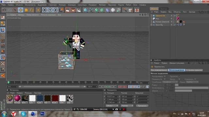Activate the Move tool in toolbar
Image resolution: width=209 pixels, height=117 pixels.
coord(21,10)
